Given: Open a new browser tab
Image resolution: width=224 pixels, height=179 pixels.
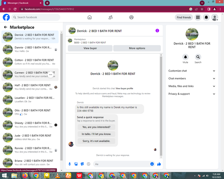Looking at the screenshot, I should [x=47, y=3].
